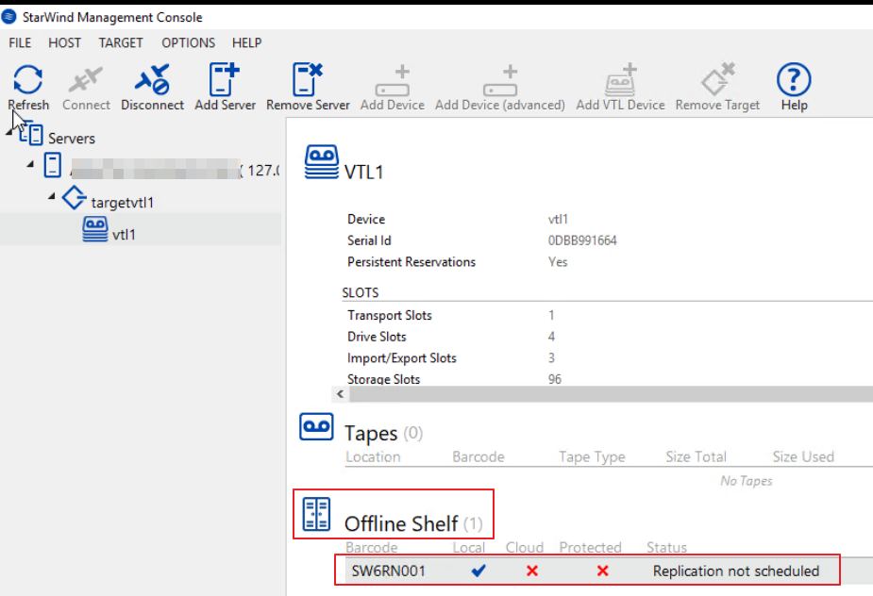Click the vtl1 tape device icon
The image size is (873, 596).
95,229
